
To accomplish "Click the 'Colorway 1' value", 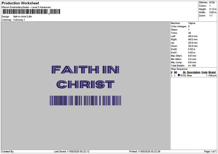I will [19, 20].
